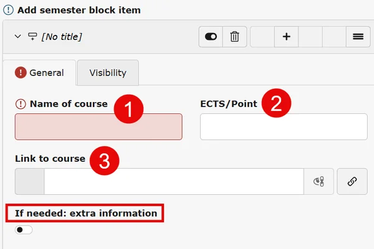Toggle the item visibility switch in header
Screen dimensions: 374x249
211,37
